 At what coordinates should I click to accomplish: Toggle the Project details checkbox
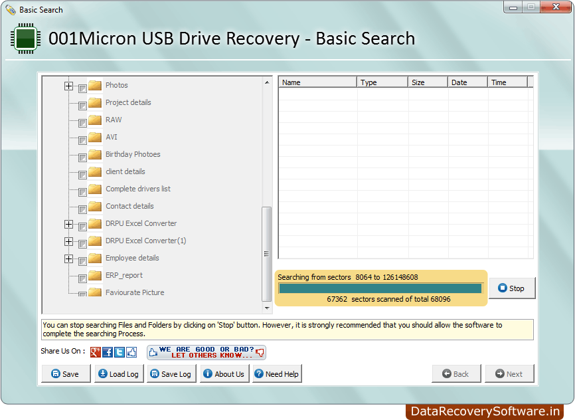pyautogui.click(x=82, y=106)
